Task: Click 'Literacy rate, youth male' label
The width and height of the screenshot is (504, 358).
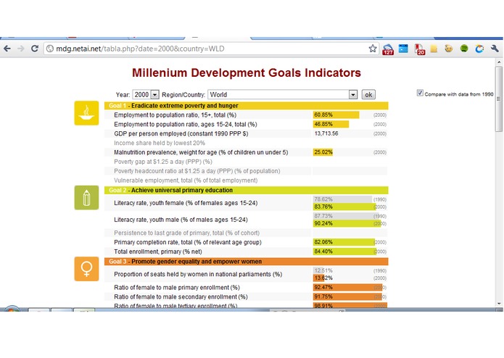Action: point(181,220)
